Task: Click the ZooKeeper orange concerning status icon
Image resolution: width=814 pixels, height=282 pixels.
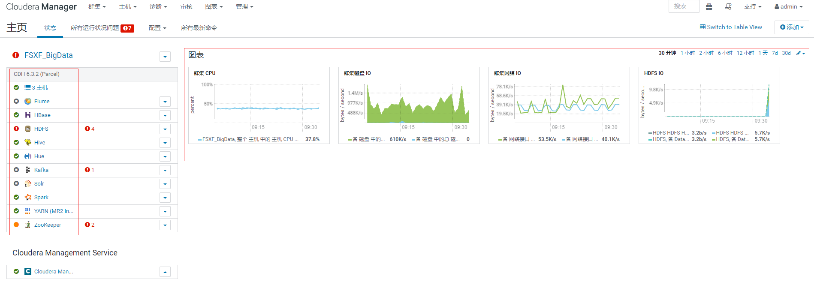Action: click(x=16, y=225)
